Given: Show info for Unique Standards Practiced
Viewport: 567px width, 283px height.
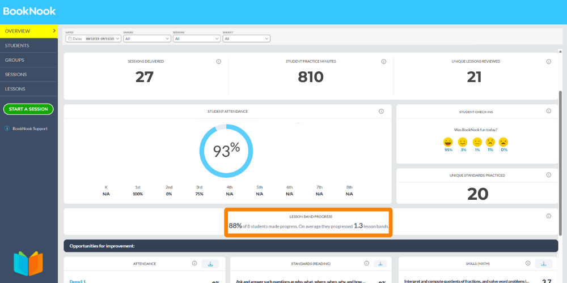Looking at the screenshot, I should 548,175.
